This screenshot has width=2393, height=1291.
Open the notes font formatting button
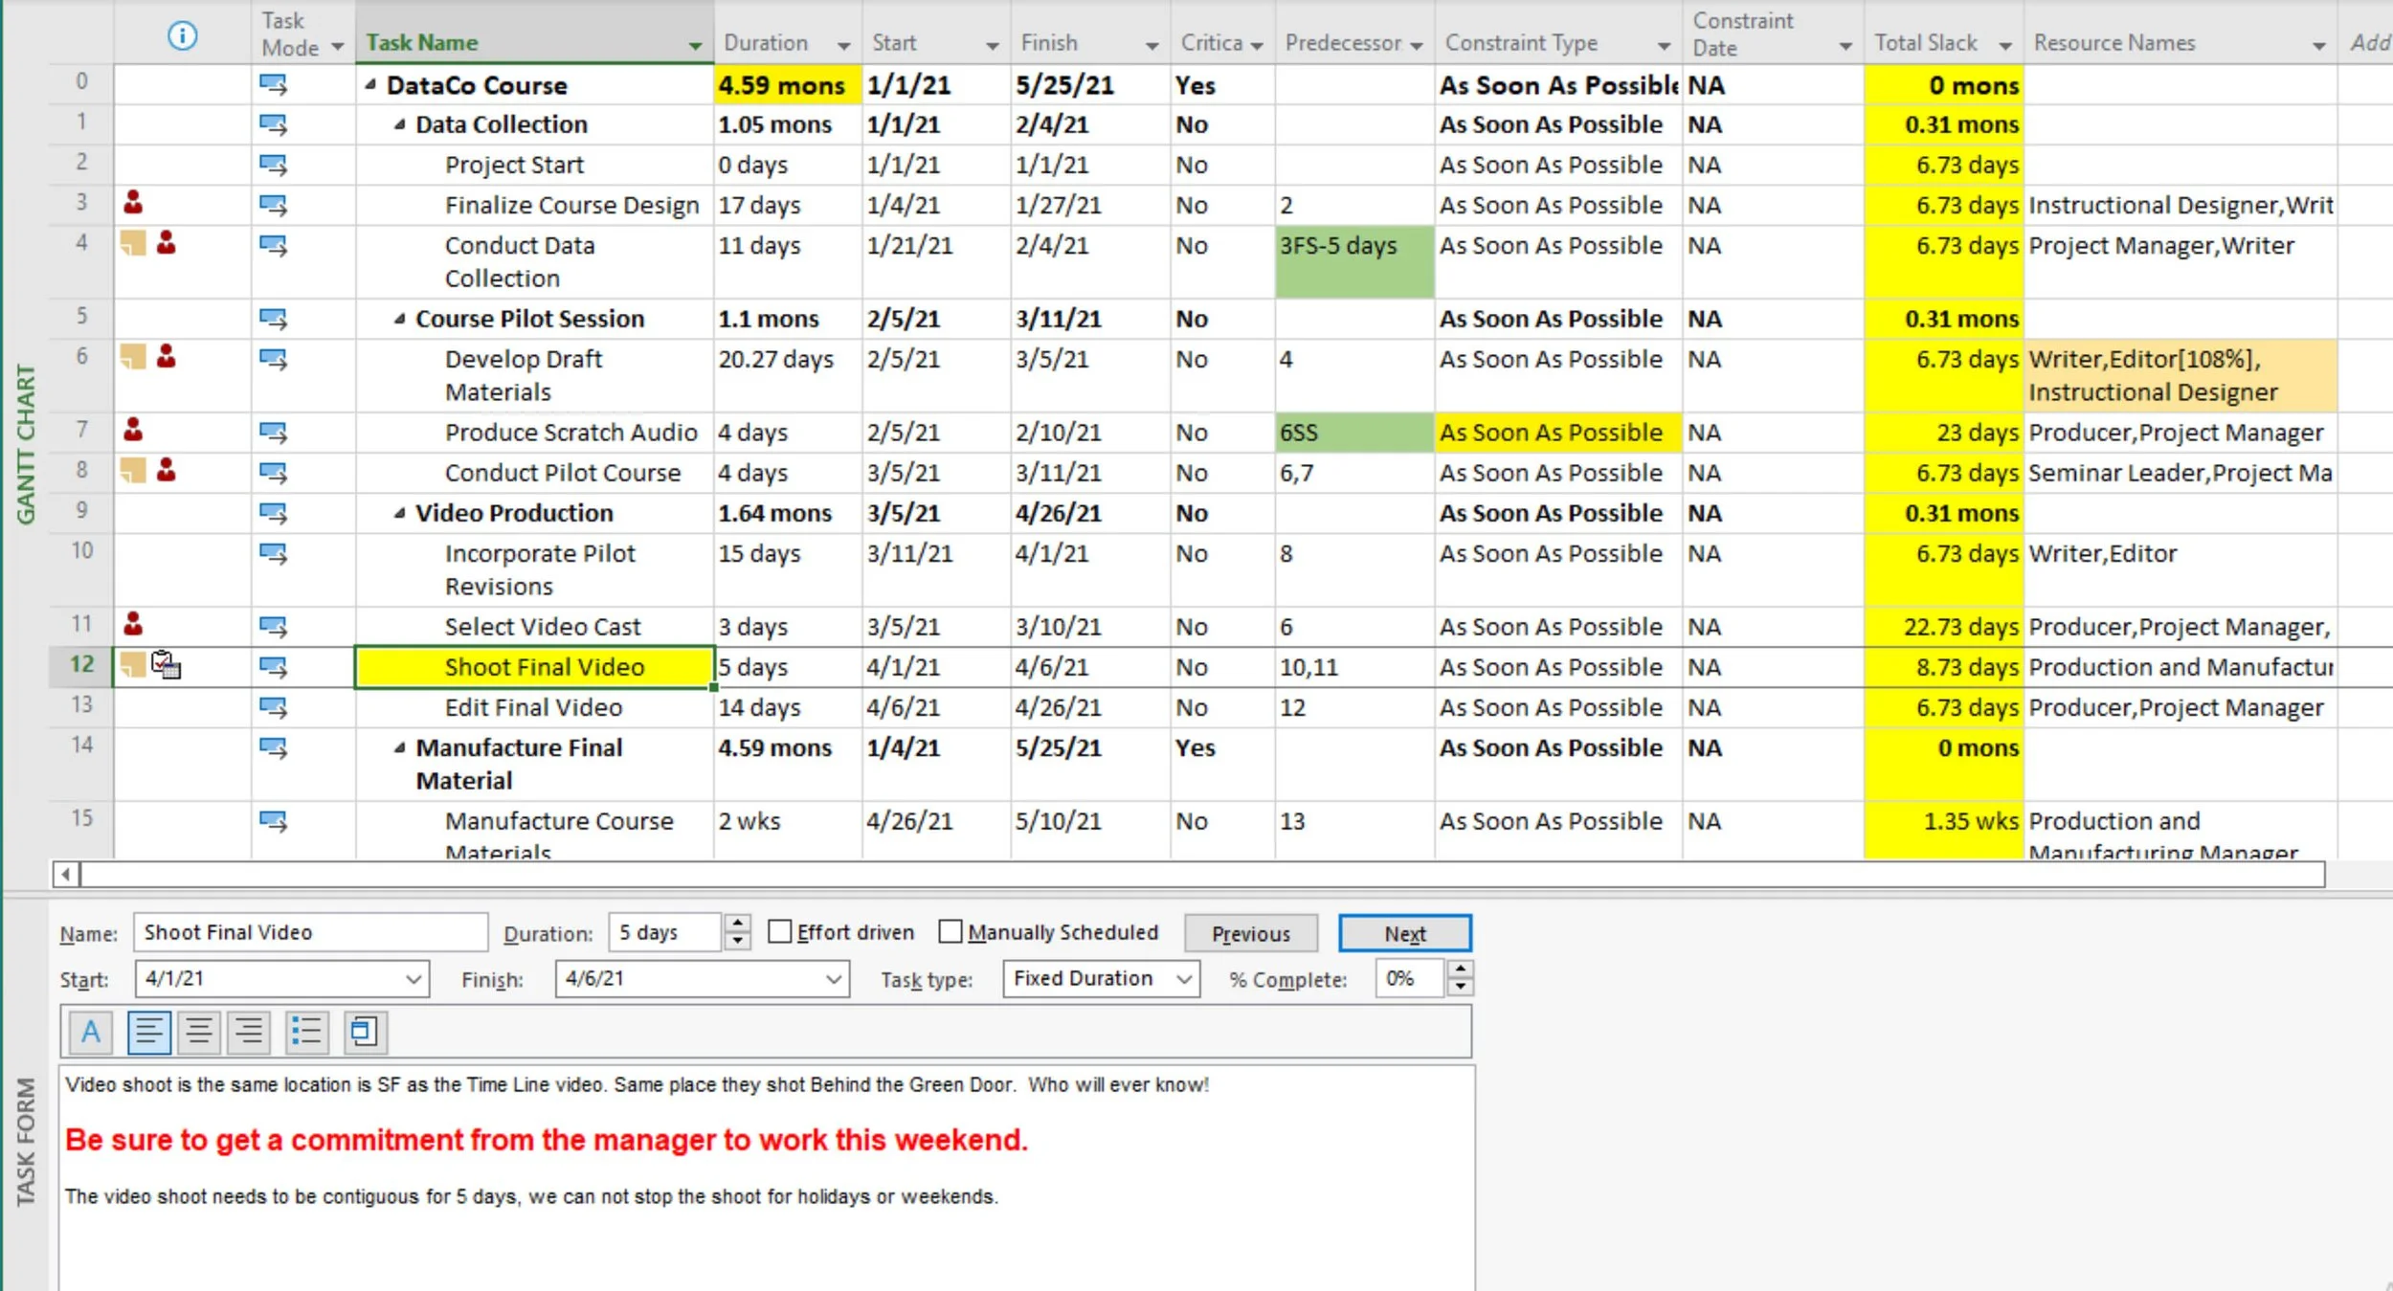pyautogui.click(x=91, y=1032)
